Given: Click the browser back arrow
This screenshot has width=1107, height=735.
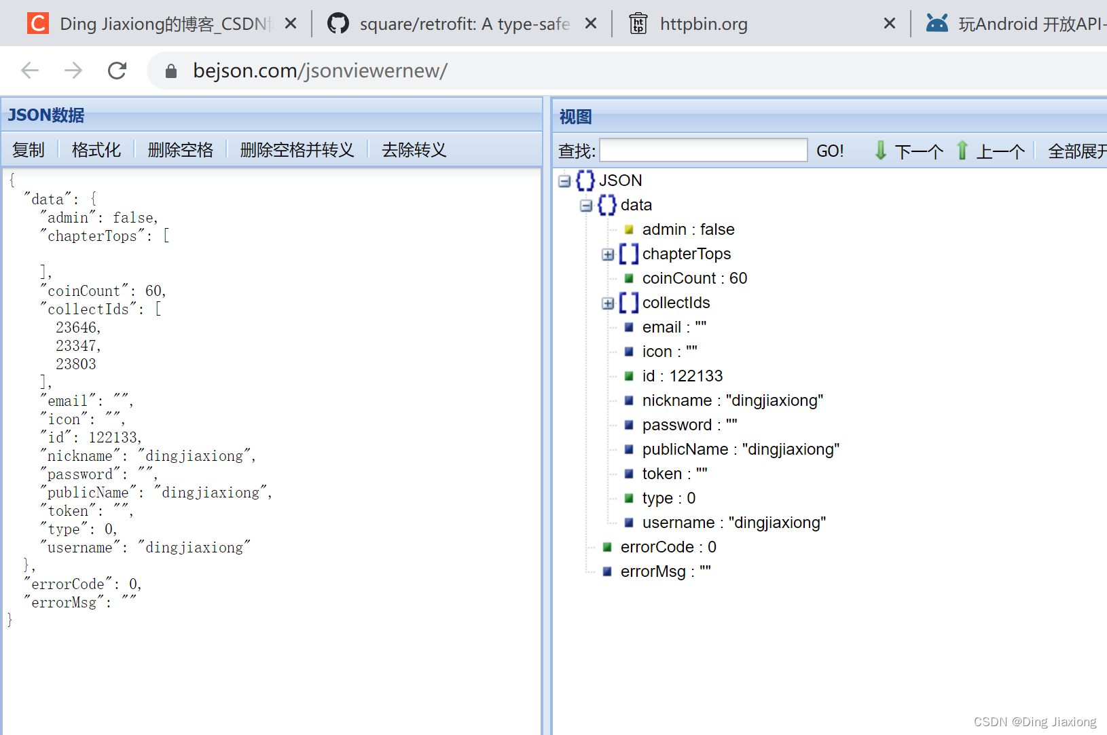Looking at the screenshot, I should tap(30, 71).
